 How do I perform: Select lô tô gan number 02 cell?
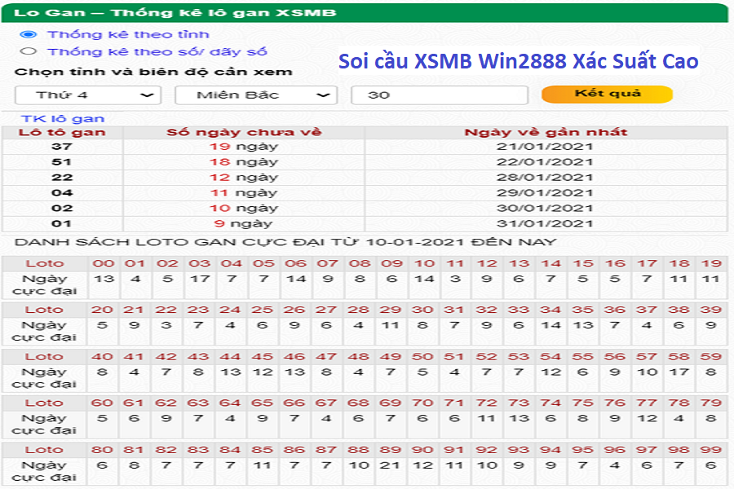[x=62, y=209]
